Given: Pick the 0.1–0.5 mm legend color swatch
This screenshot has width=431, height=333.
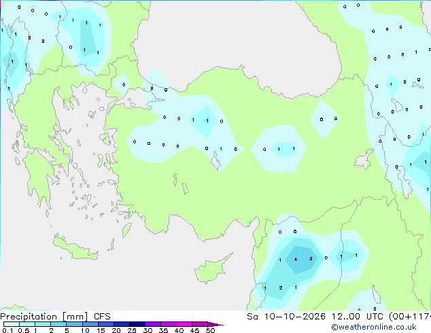Looking at the screenshot, I should (12, 324).
